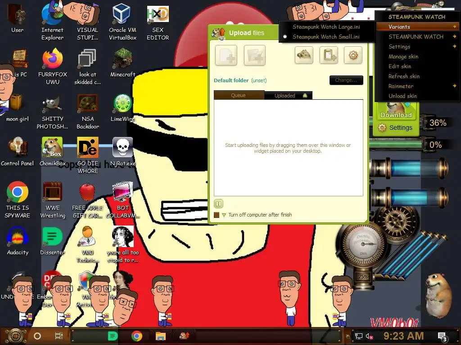Image resolution: width=461 pixels, height=345 pixels.
Task: Pause the upload queue
Action: click(218, 203)
